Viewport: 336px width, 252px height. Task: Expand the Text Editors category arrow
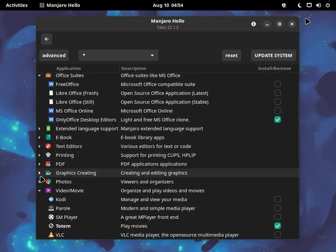(39, 146)
